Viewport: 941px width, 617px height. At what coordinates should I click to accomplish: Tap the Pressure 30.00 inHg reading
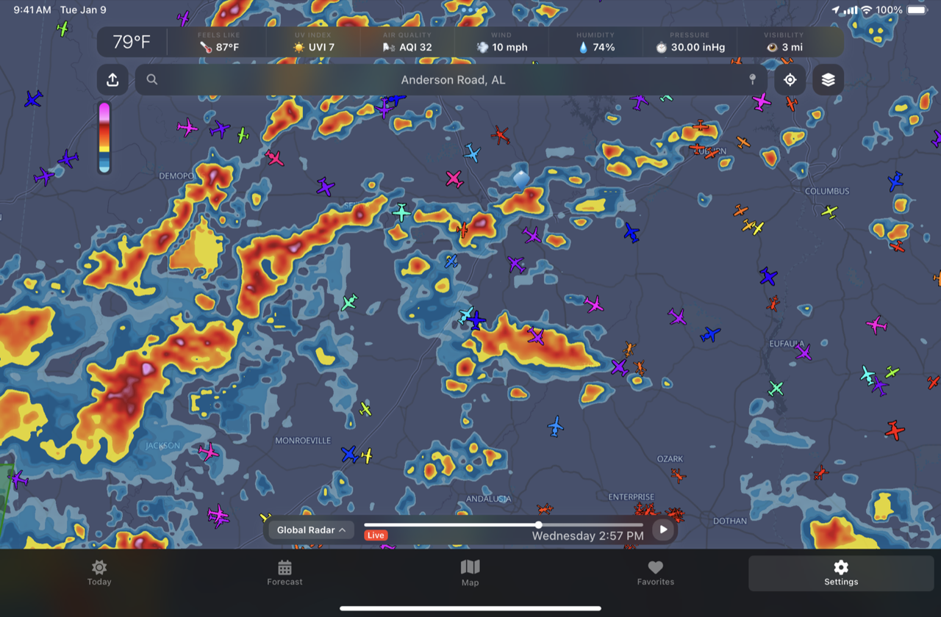pos(690,42)
